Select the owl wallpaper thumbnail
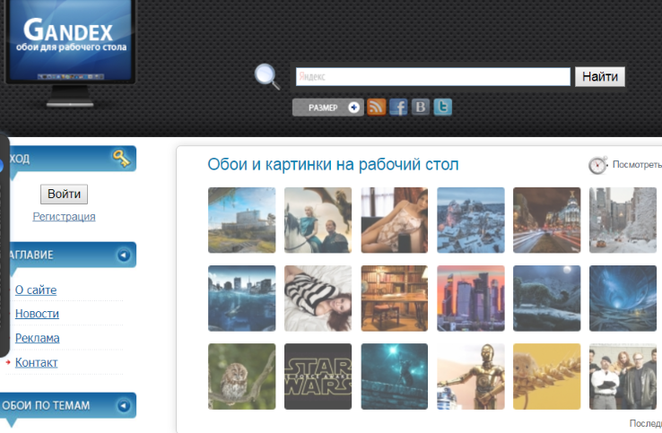 click(x=241, y=377)
